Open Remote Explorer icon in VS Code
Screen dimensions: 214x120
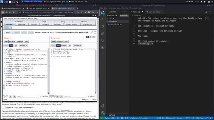tap(103, 40)
